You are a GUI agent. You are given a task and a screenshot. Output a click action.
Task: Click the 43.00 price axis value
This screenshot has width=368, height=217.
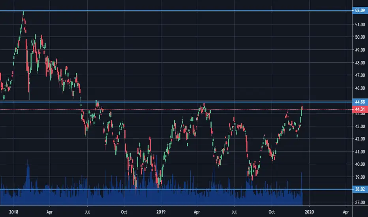(360, 126)
